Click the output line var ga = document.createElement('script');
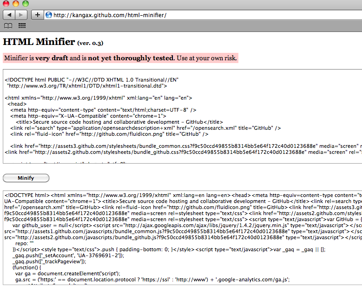 point(68,273)
